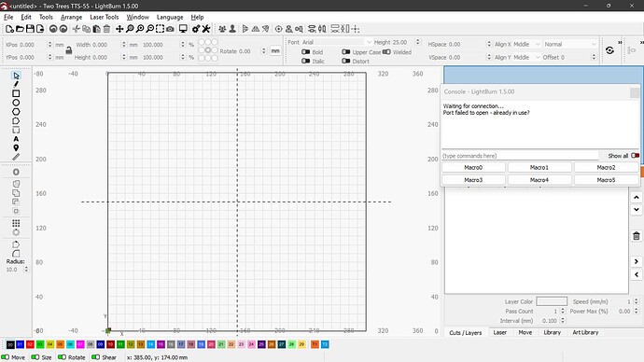644x362 pixels.
Task: Toggle the Rotate switch in status bar
Action: [62, 357]
